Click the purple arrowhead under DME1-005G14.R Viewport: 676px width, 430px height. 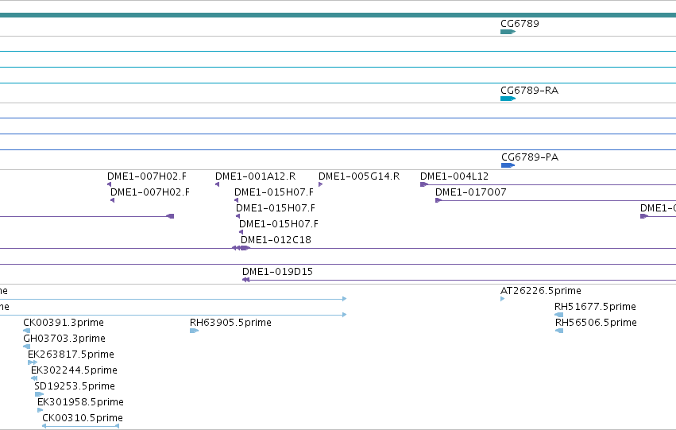coord(320,184)
